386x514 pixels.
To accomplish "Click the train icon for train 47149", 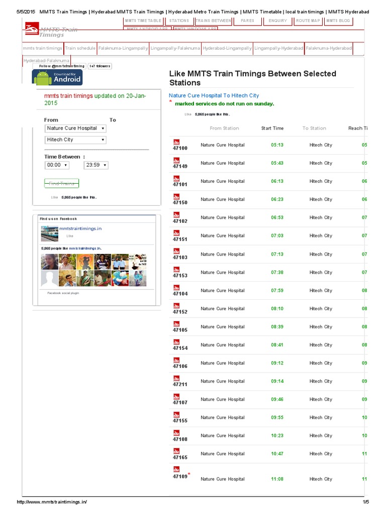I will [176, 160].
